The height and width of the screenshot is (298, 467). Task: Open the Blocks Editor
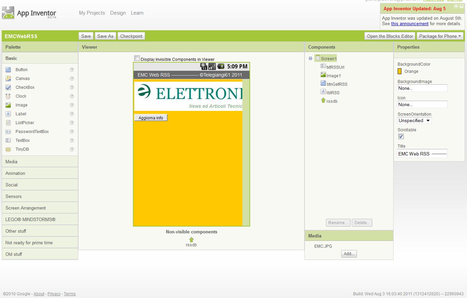click(390, 36)
